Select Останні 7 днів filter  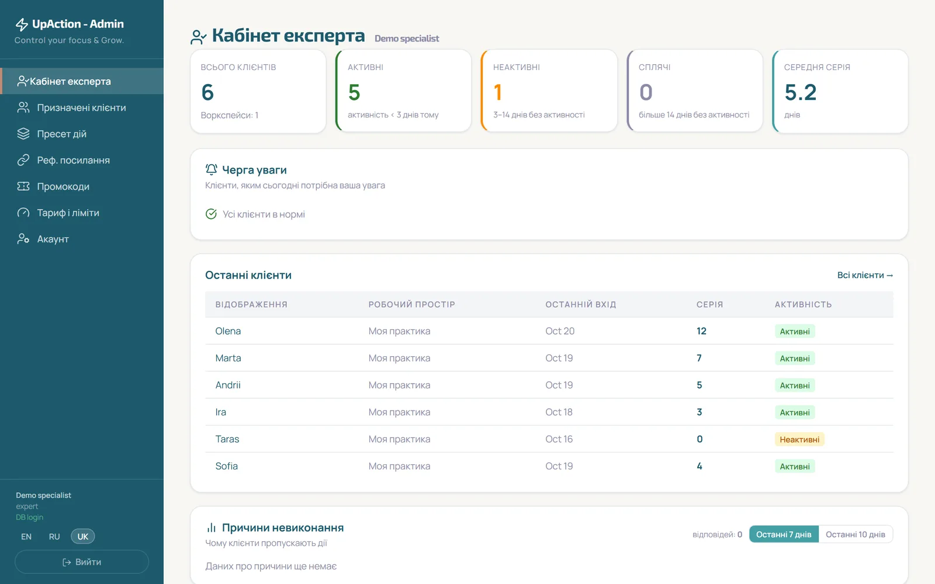click(784, 534)
